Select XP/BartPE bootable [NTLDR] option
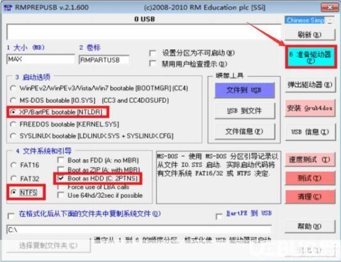 coord(13,112)
